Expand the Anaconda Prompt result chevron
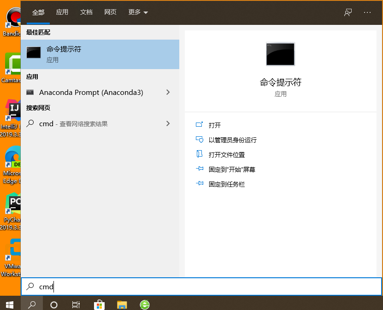This screenshot has width=383, height=310. click(168, 92)
